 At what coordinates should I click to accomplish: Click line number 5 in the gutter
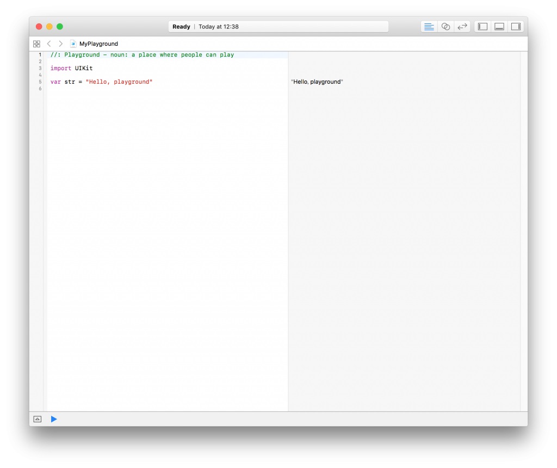[x=40, y=82]
